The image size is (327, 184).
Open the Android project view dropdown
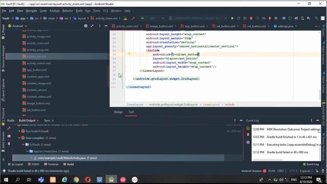(x=17, y=26)
